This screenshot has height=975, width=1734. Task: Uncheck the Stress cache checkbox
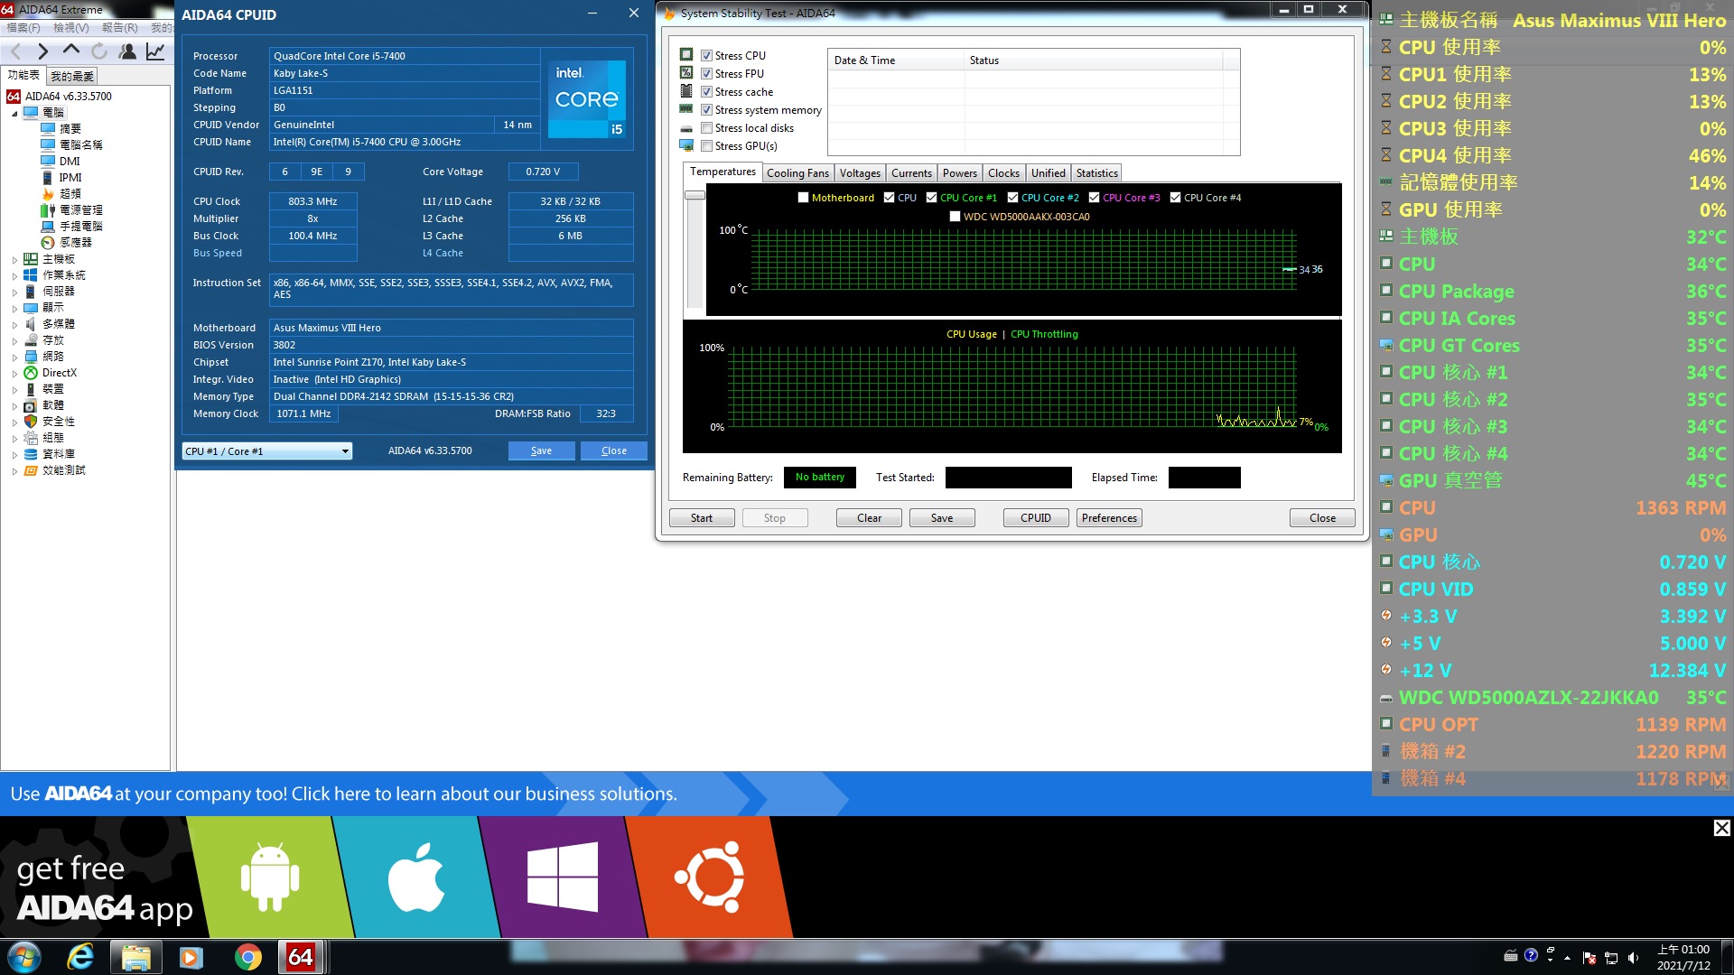[x=707, y=92]
